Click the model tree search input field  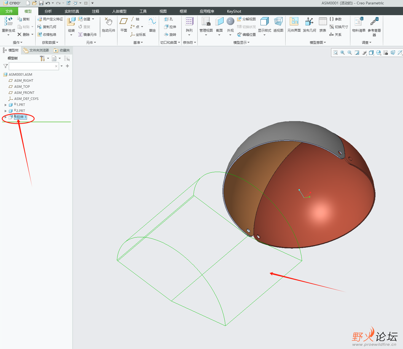coord(34,66)
